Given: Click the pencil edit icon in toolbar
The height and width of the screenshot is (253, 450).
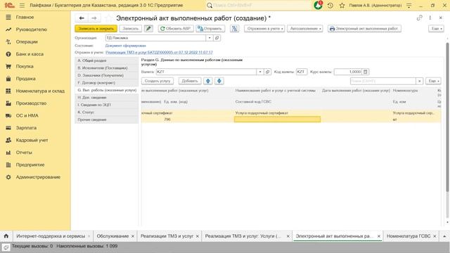Looking at the screenshot, I should point(148,29).
